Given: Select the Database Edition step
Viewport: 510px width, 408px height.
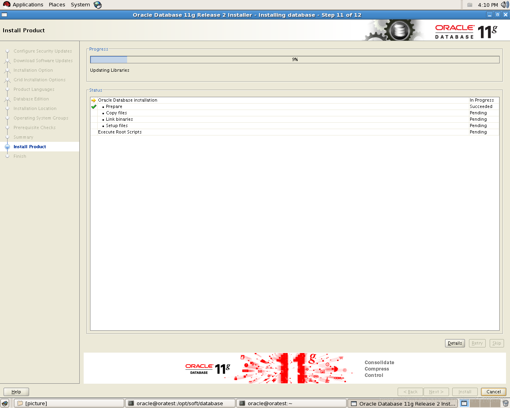Looking at the screenshot, I should coord(31,99).
